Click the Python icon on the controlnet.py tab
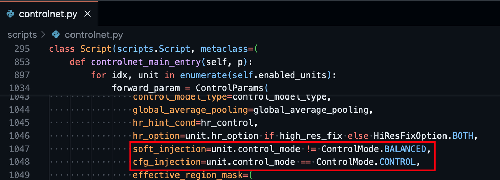Image resolution: width=500 pixels, height=180 pixels. click(x=10, y=14)
